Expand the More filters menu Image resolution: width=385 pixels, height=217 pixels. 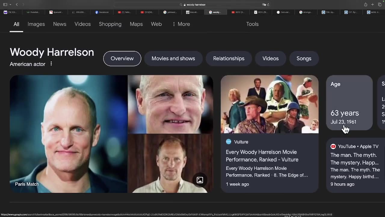[181, 24]
